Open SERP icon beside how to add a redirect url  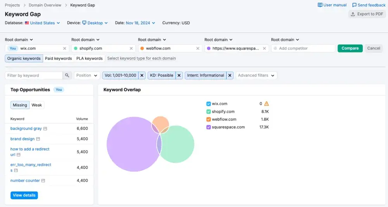point(18,155)
